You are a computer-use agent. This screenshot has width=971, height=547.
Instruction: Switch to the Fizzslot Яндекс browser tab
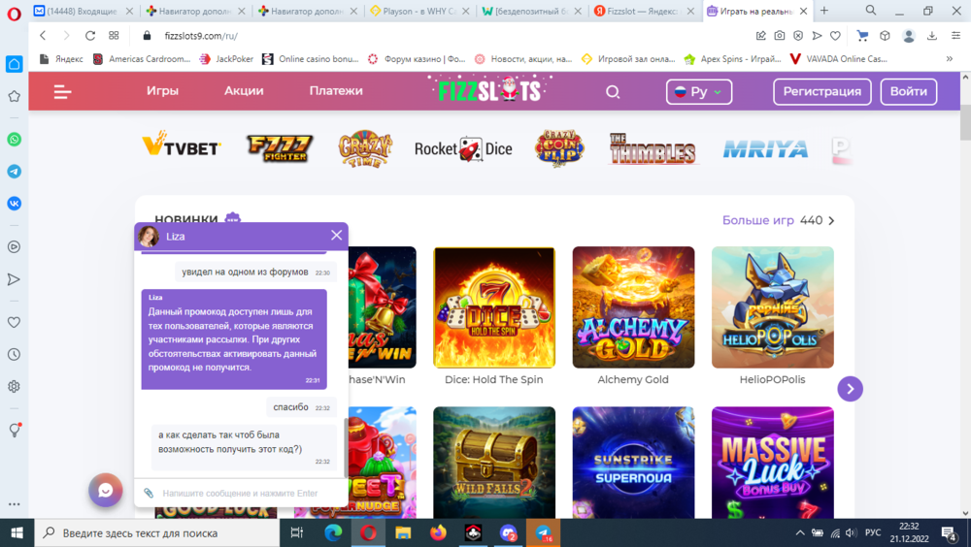click(x=644, y=11)
